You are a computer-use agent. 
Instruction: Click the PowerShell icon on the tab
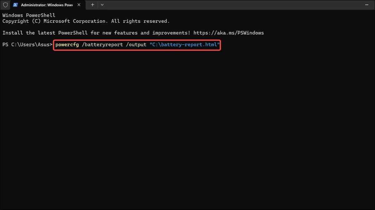tap(15, 5)
